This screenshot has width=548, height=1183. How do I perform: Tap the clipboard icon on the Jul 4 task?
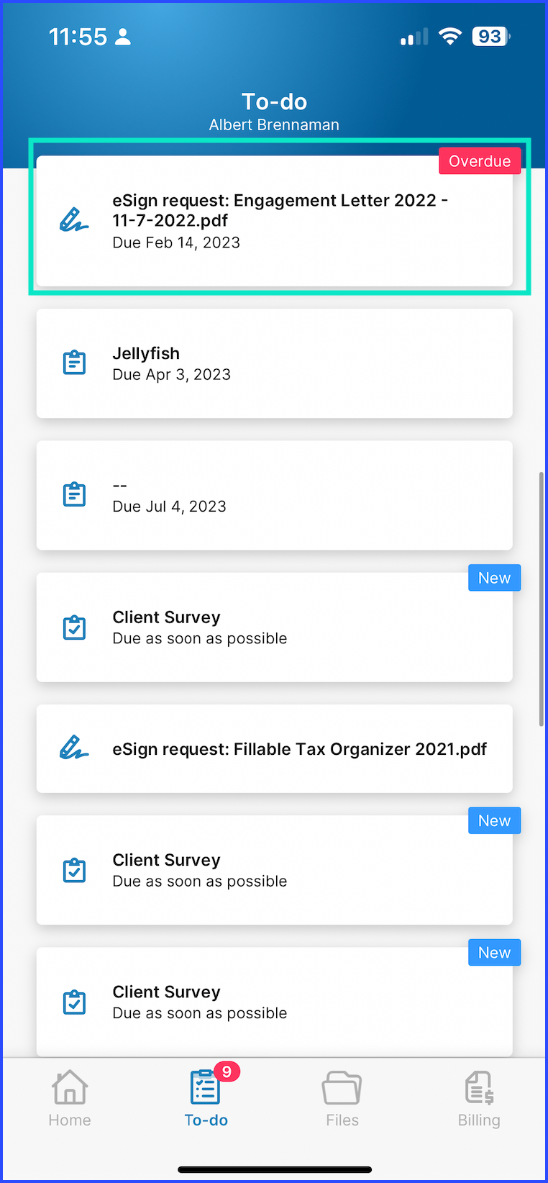[74, 495]
